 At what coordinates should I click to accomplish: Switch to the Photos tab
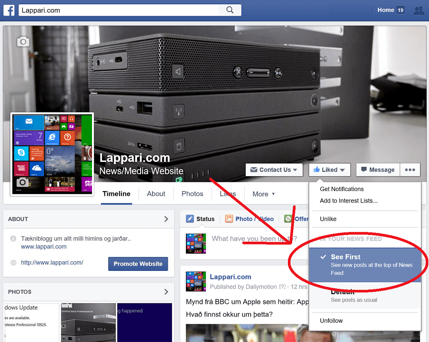pos(193,194)
